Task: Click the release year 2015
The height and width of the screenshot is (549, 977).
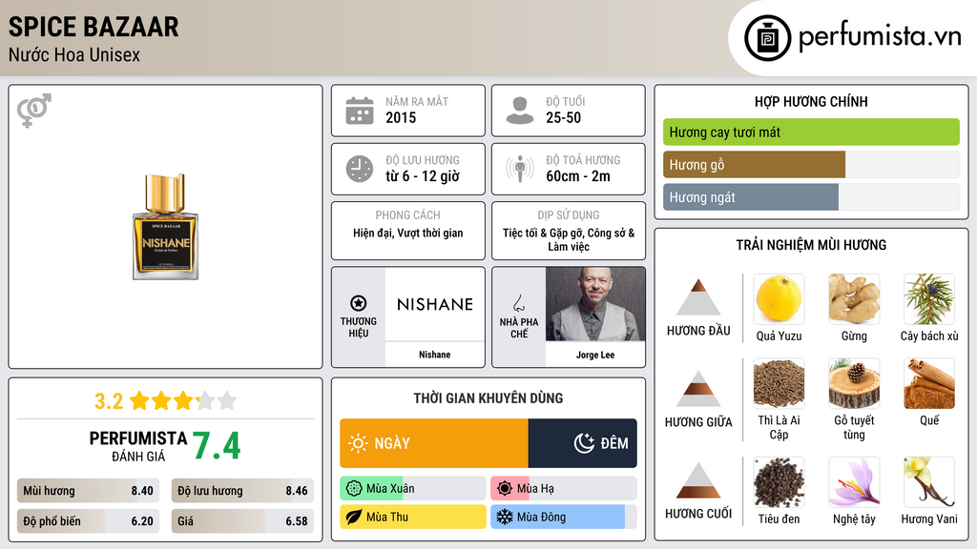Action: (x=401, y=117)
